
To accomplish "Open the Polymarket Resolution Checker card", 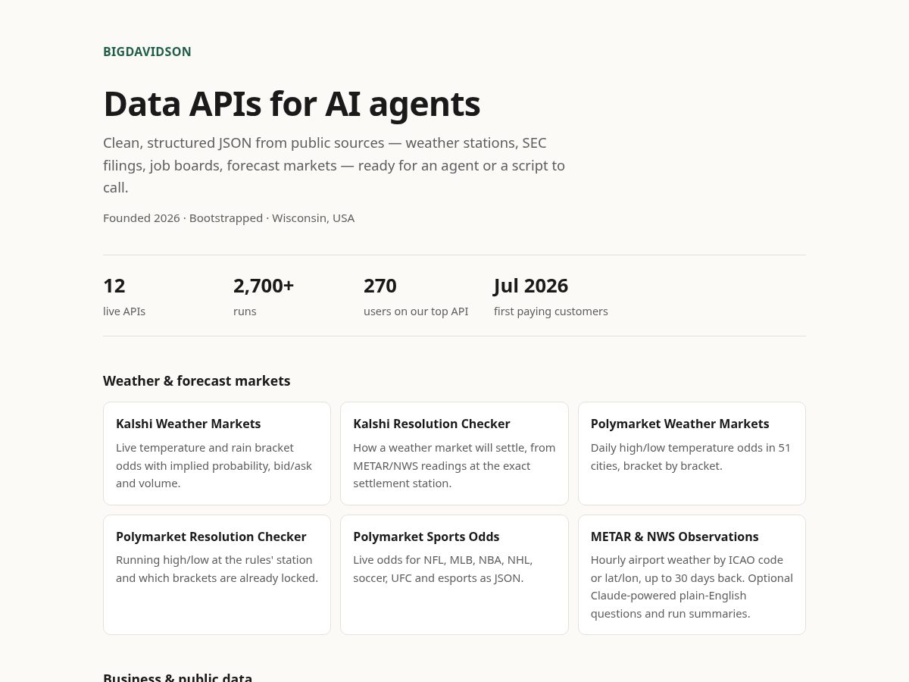I will (x=217, y=574).
